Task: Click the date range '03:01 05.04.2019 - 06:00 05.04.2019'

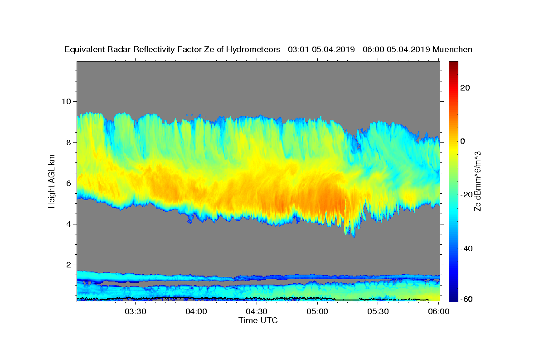Action: point(359,50)
